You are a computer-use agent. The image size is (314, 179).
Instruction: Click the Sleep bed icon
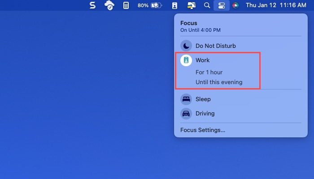pos(186,99)
